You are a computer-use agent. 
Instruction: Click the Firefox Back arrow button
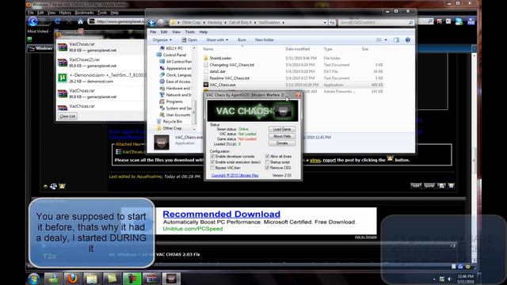point(32,21)
